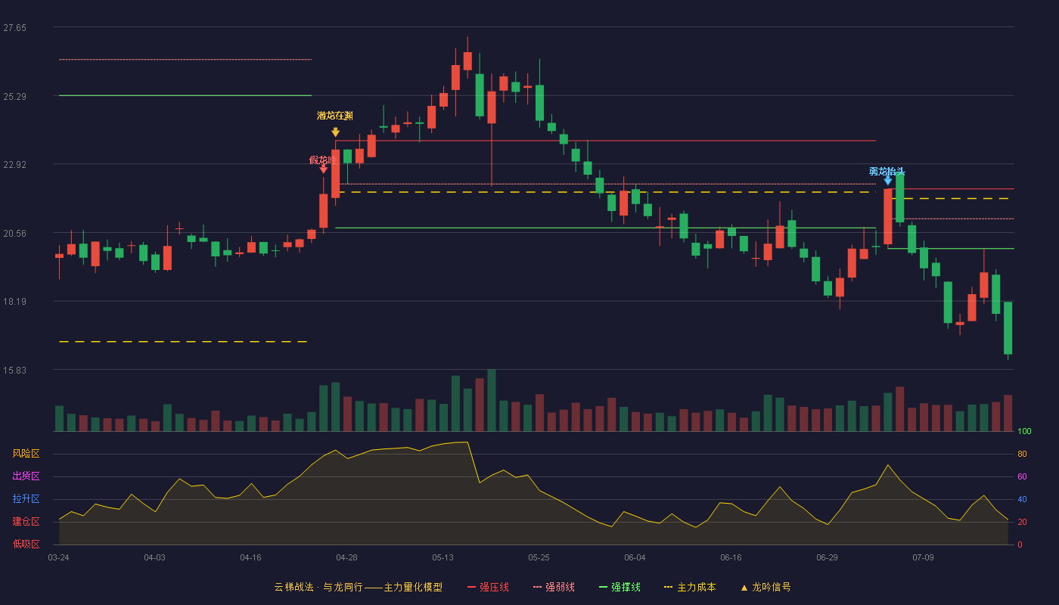Click the 27.65 price axis label
1059x605 pixels.
[x=14, y=28]
